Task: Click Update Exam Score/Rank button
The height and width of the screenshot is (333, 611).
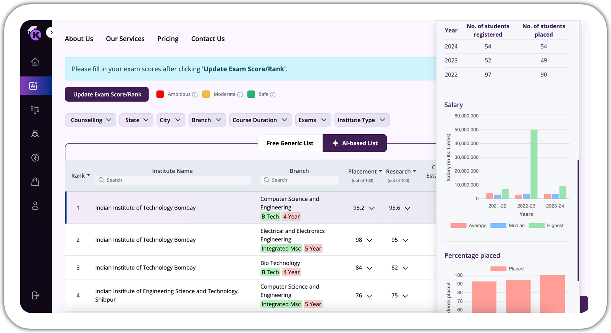Action: point(107,94)
